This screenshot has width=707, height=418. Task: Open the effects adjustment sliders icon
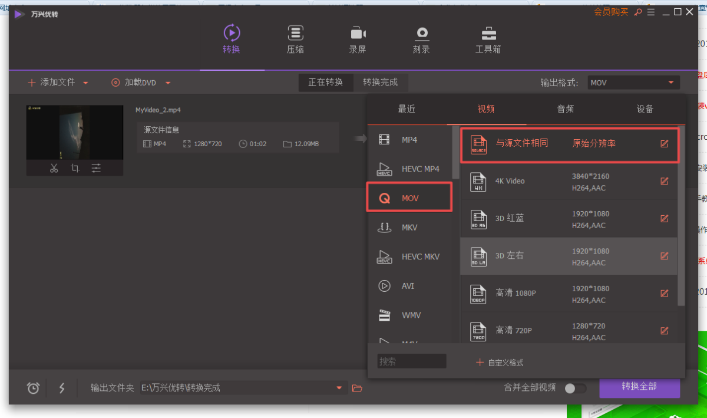click(x=96, y=168)
